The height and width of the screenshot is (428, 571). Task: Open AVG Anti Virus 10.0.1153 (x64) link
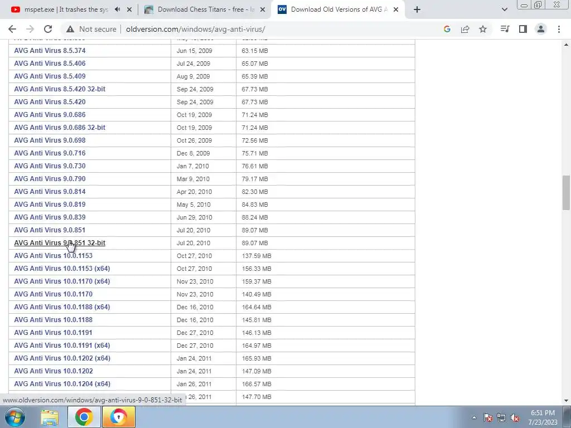62,269
